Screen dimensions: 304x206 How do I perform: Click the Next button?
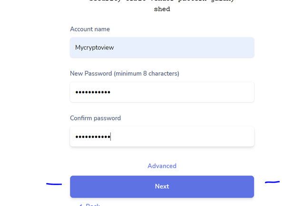[162, 186]
